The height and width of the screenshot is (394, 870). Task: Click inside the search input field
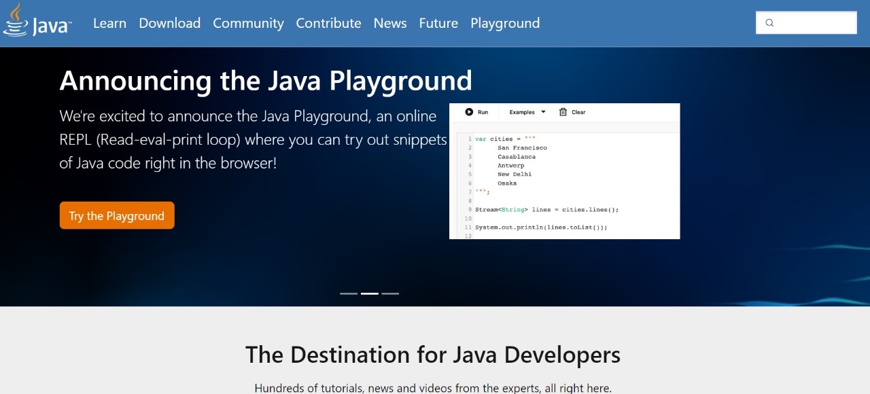pyautogui.click(x=814, y=23)
